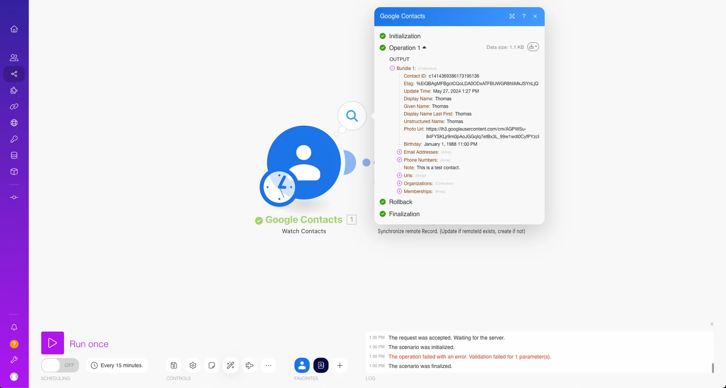Open the three-dots more controls menu

coord(269,365)
